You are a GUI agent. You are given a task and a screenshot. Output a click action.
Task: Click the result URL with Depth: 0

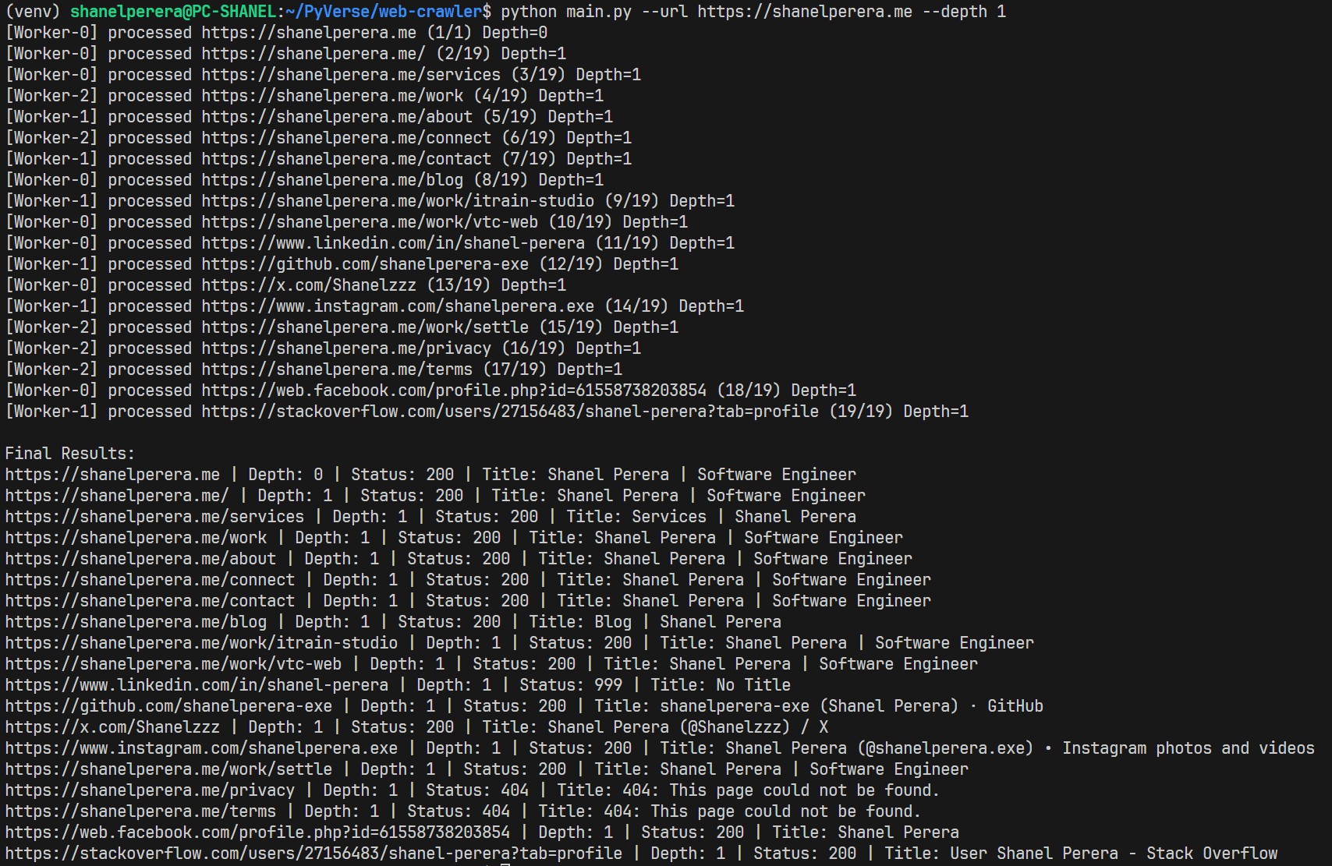coord(112,475)
